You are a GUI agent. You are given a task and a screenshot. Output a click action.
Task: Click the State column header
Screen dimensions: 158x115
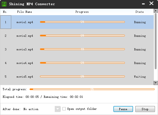tap(139, 12)
